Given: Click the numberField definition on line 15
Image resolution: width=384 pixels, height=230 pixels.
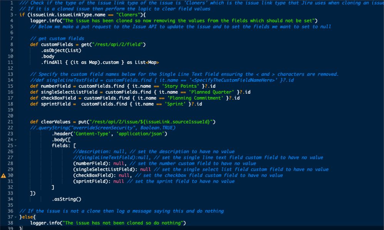Looking at the screenshot, I should tap(56, 86).
